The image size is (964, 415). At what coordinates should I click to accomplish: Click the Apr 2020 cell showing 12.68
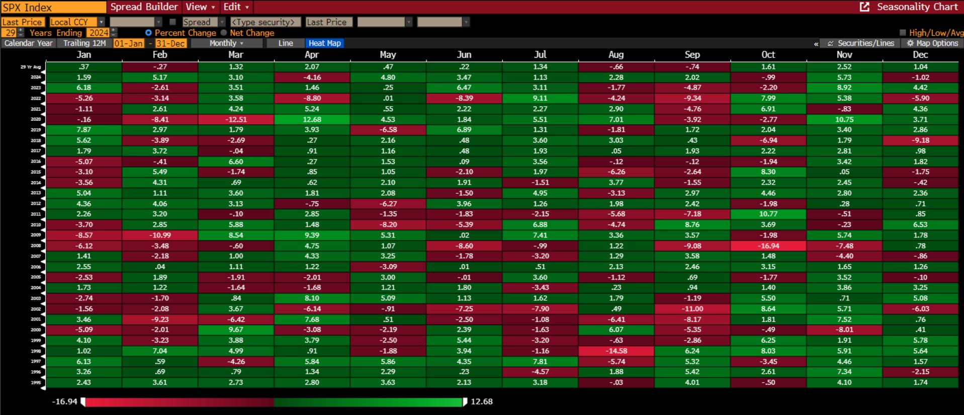[x=312, y=120]
